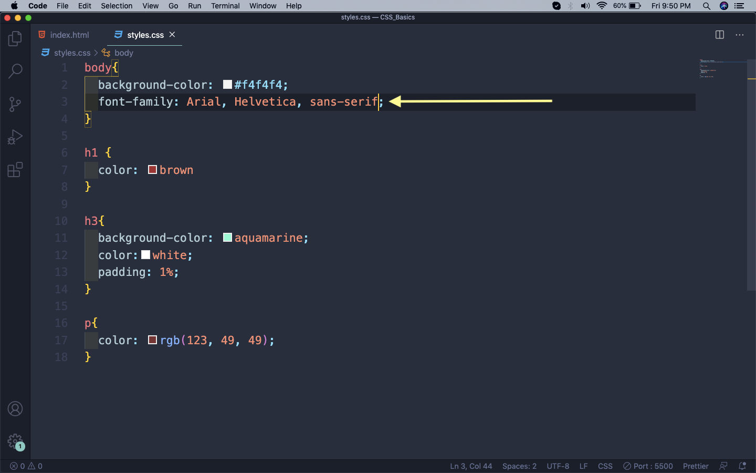This screenshot has width=756, height=473.
Task: Open color picker for rgb(123, 49, 49) swatch
Action: (153, 340)
